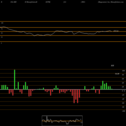This screenshot has width=126, height=126.
Task: Click the 'SI & MR' header text
Action: 13,2
